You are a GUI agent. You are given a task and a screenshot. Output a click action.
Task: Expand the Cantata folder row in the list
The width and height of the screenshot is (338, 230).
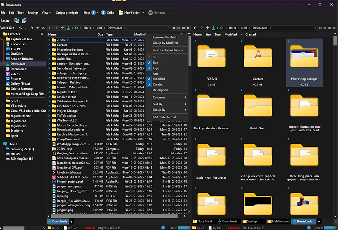coord(49,45)
